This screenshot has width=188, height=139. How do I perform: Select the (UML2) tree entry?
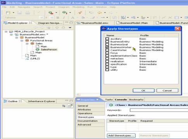[35, 59]
